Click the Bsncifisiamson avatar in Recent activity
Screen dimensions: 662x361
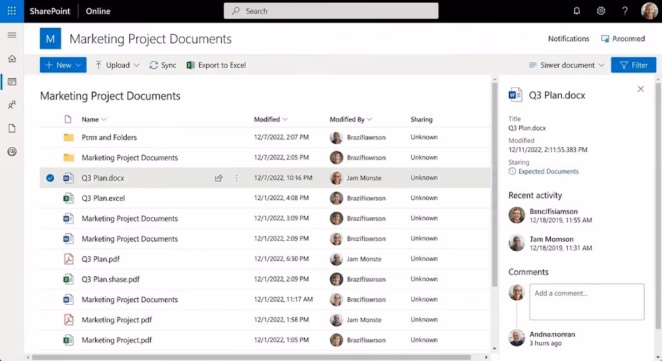[517, 215]
